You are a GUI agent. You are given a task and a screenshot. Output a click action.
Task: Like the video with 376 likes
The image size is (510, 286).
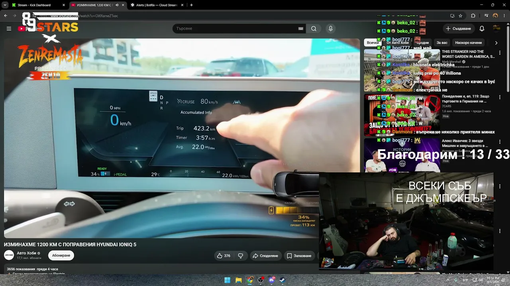(224, 256)
